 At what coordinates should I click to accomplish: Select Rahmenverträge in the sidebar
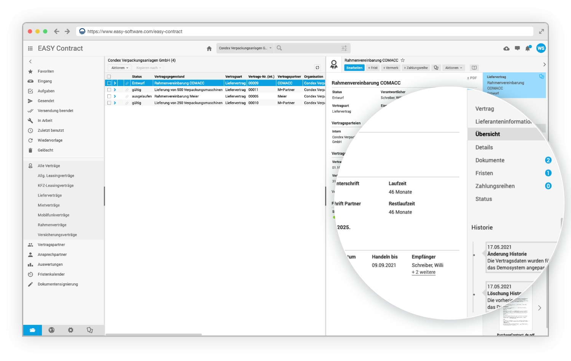(x=52, y=225)
